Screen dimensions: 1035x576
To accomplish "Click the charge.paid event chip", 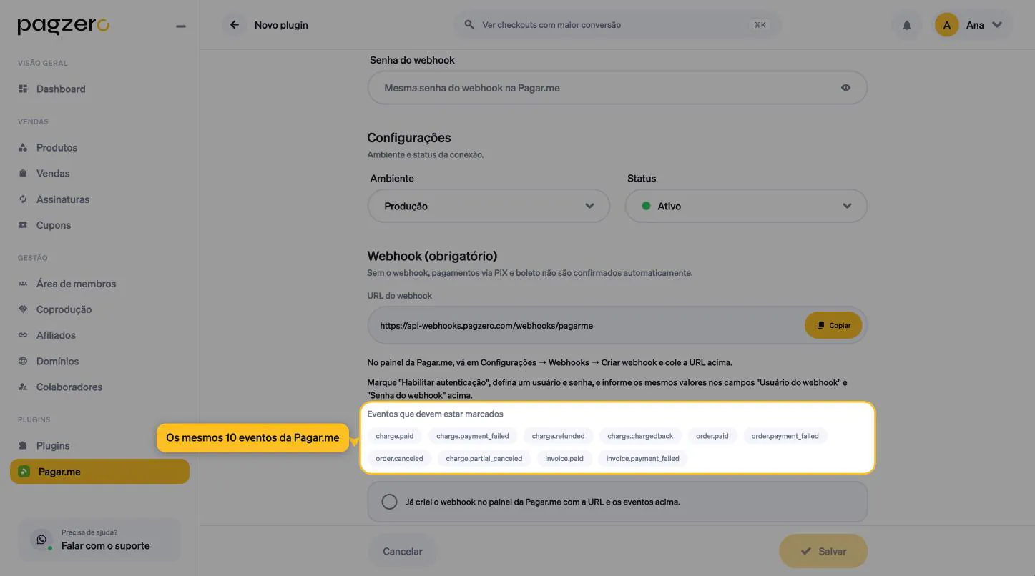I will click(395, 436).
